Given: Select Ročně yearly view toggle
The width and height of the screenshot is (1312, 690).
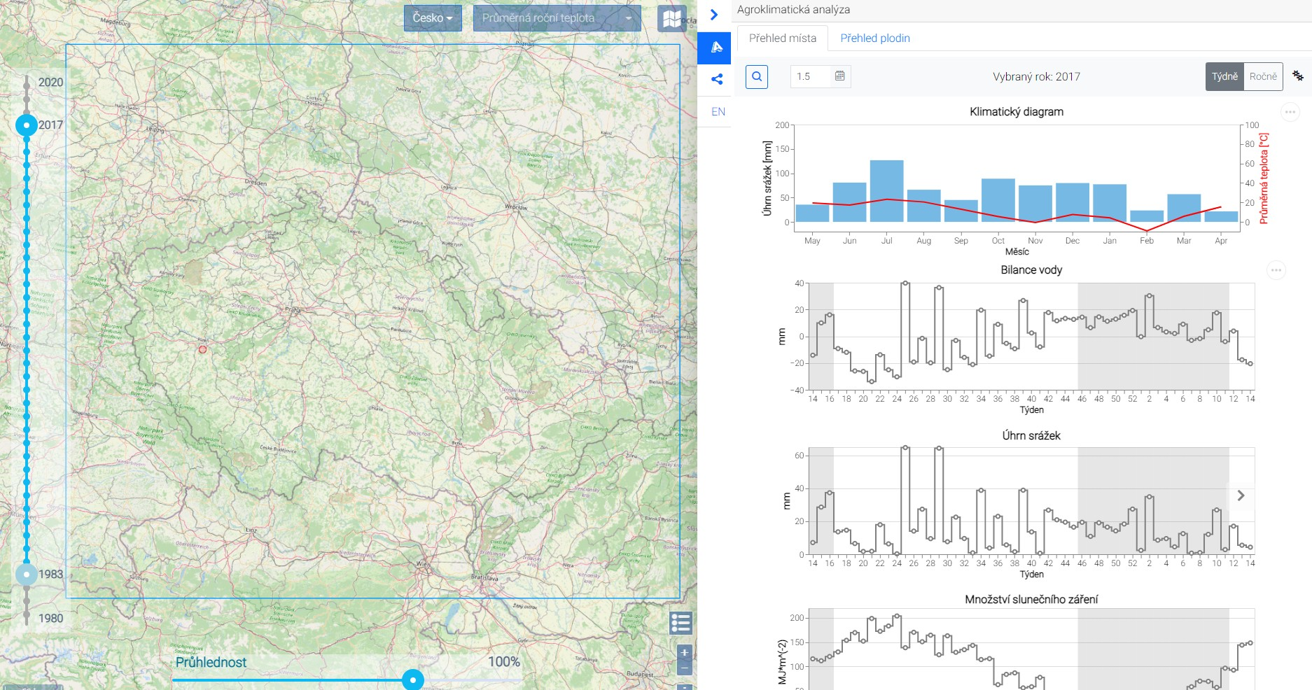Looking at the screenshot, I should (1263, 76).
